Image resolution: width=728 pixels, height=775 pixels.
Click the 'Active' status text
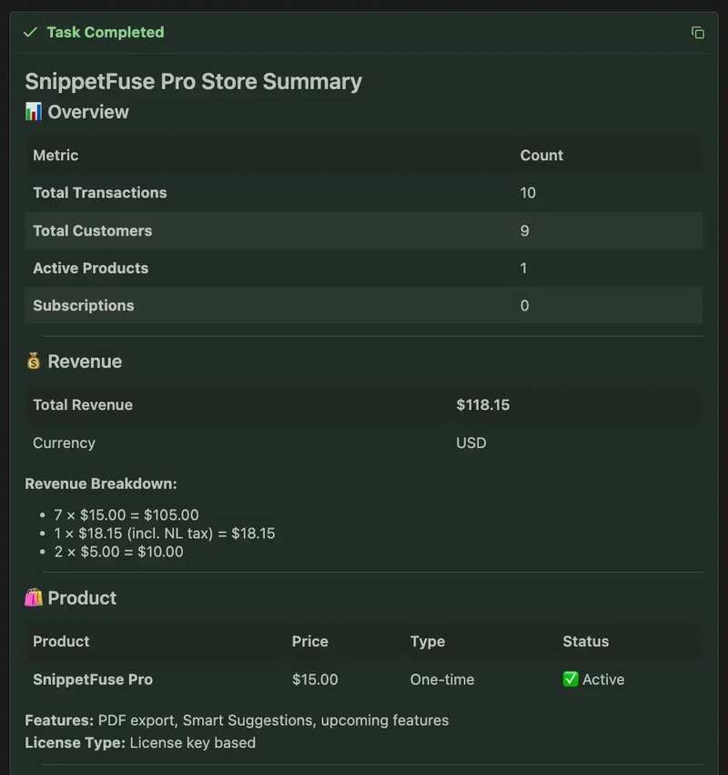click(603, 679)
